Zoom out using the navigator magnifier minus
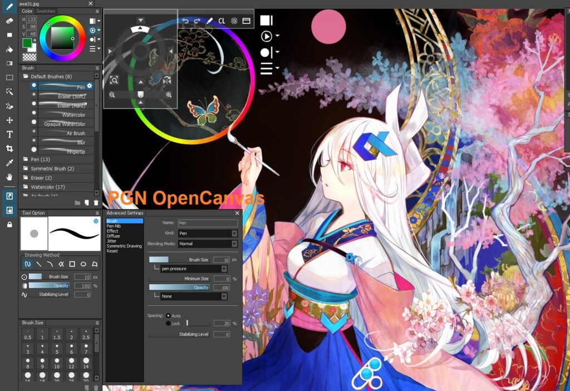 [x=112, y=95]
